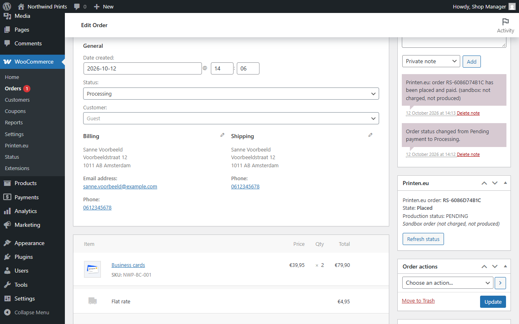Go to WooCommerce Customers

pos(17,100)
